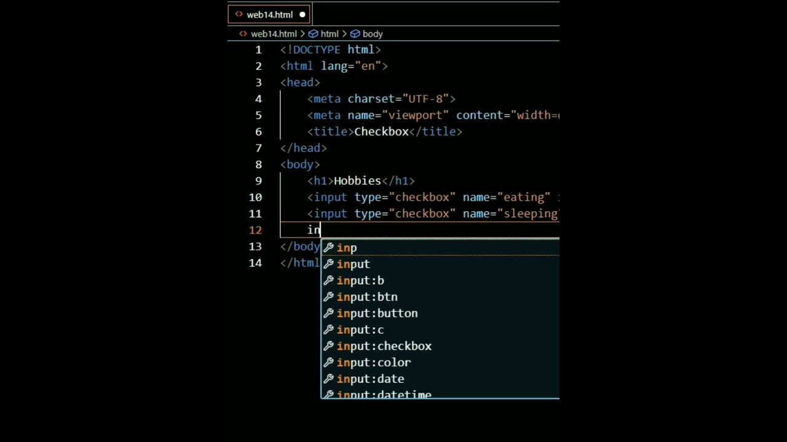
Task: Click the file icon in the breadcrumb bar
Action: tap(243, 34)
